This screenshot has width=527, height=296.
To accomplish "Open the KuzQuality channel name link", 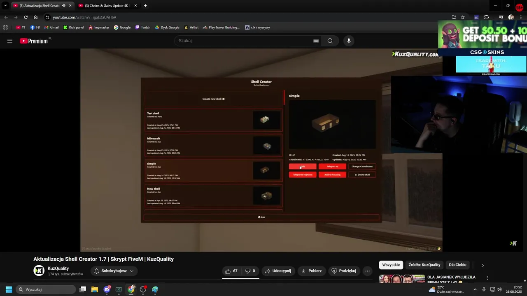I will 58,268.
